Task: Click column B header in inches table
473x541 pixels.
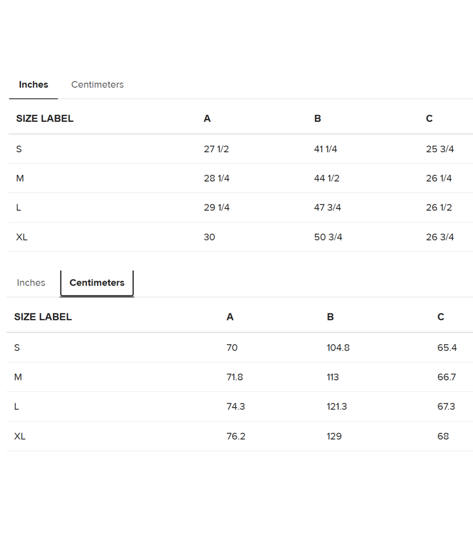Action: (318, 118)
